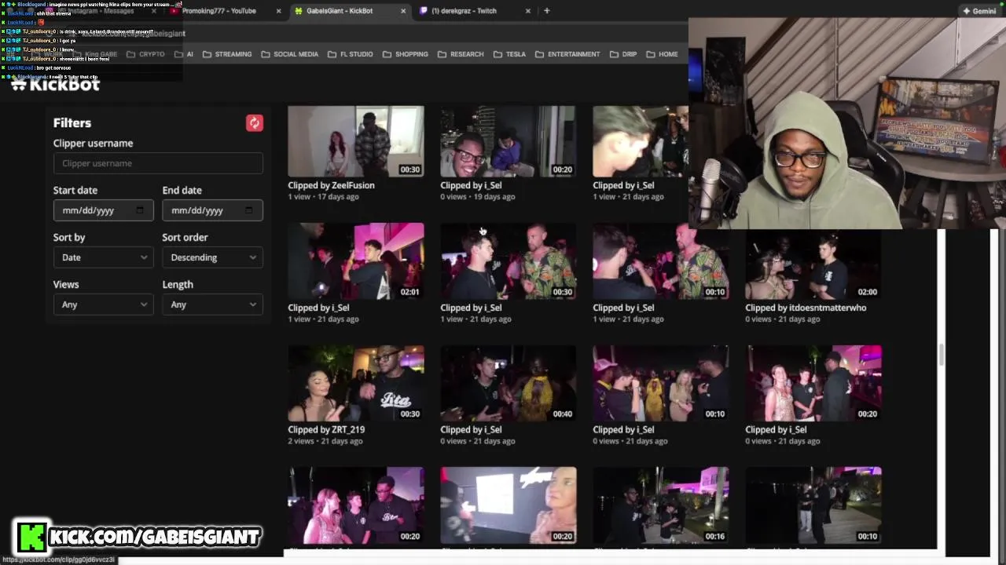
Task: Click the End date input
Action: [212, 210]
